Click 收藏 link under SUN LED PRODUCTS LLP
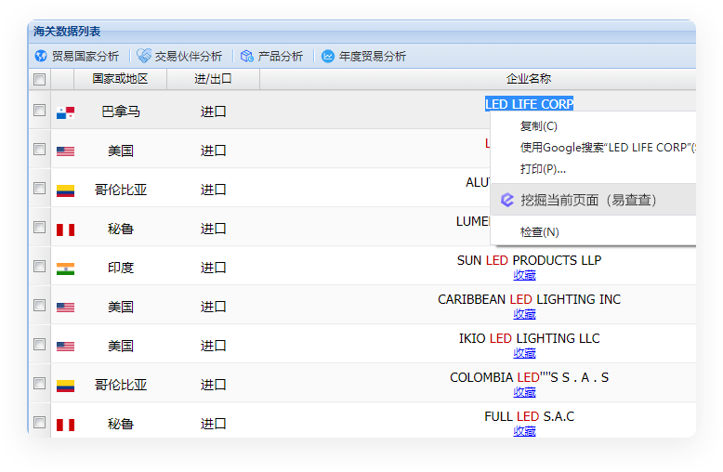This screenshot has height=472, width=723. (x=524, y=275)
